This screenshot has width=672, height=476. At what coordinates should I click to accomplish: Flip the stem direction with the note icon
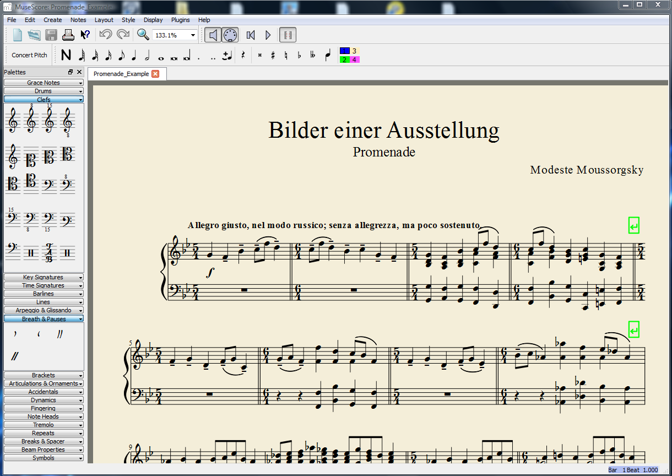[328, 55]
